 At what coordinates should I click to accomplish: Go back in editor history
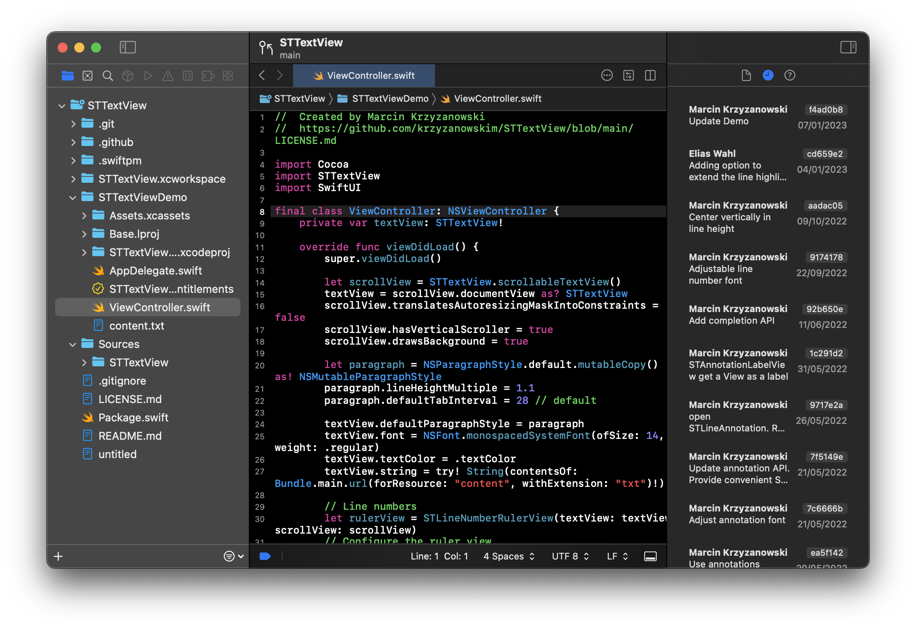click(262, 75)
